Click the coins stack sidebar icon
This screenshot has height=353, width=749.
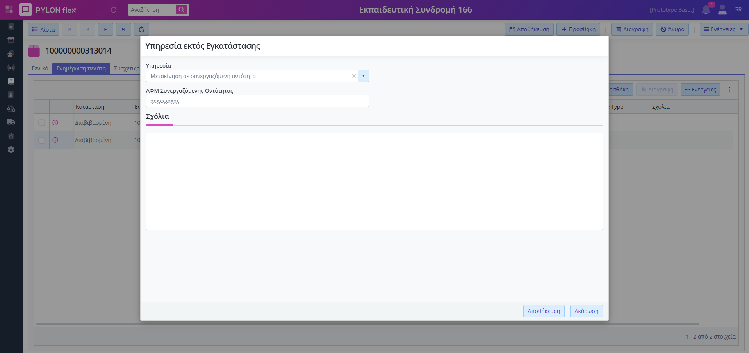coord(11,54)
